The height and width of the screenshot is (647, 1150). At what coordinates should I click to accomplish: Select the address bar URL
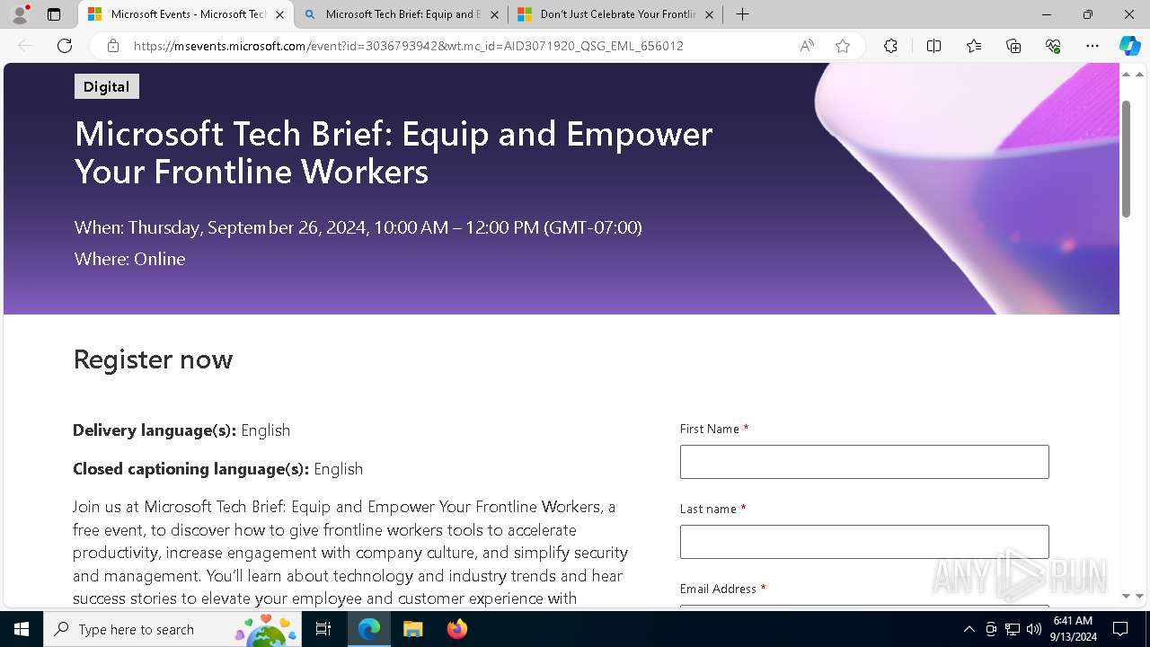(409, 46)
